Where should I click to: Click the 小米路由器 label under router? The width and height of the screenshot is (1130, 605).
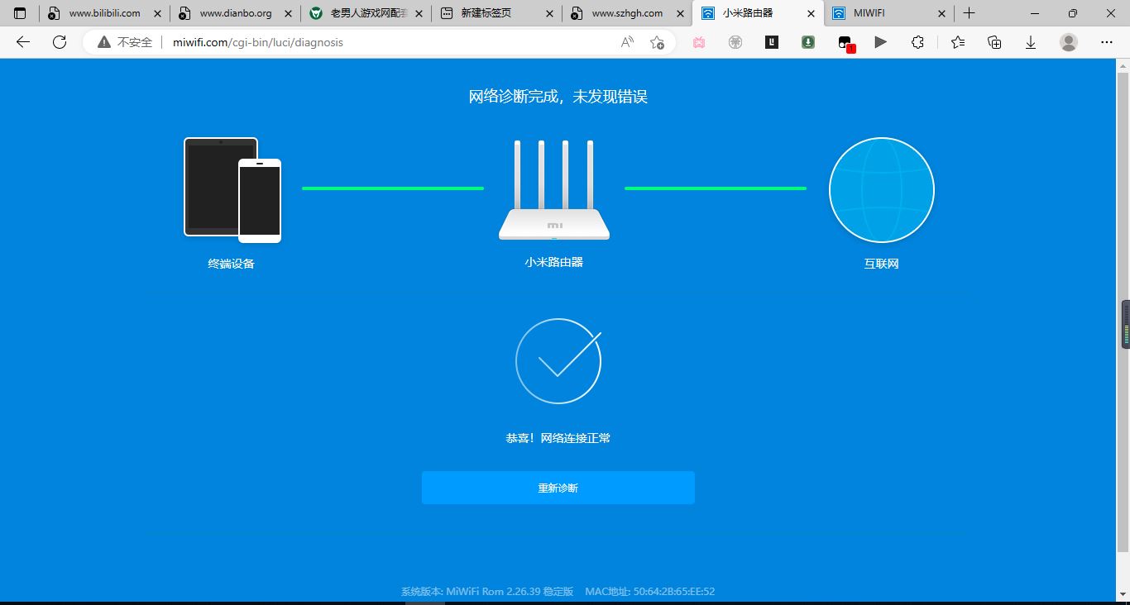click(554, 262)
